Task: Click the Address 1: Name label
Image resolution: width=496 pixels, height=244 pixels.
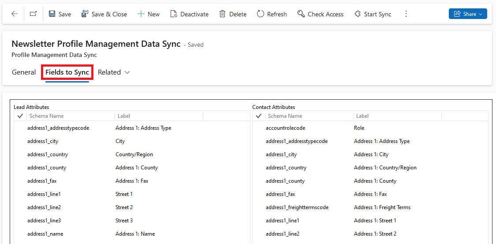Action: [x=135, y=234]
